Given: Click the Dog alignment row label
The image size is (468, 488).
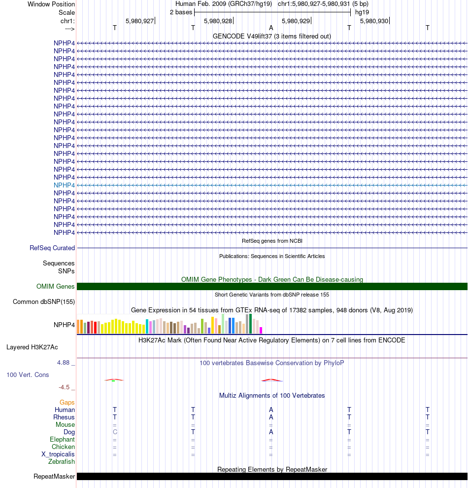Looking at the screenshot, I should point(69,432).
